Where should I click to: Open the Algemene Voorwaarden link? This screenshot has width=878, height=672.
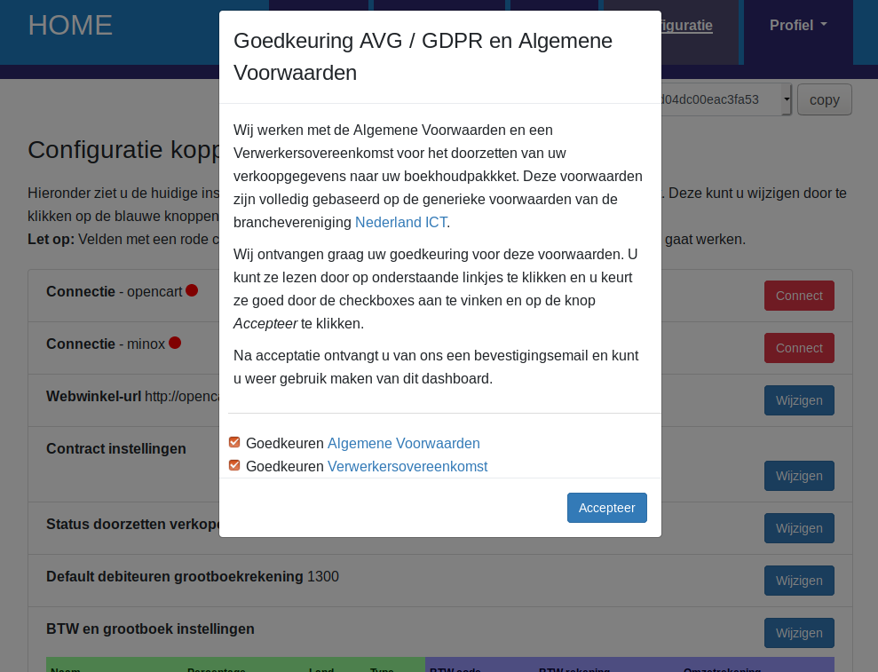pyautogui.click(x=403, y=443)
